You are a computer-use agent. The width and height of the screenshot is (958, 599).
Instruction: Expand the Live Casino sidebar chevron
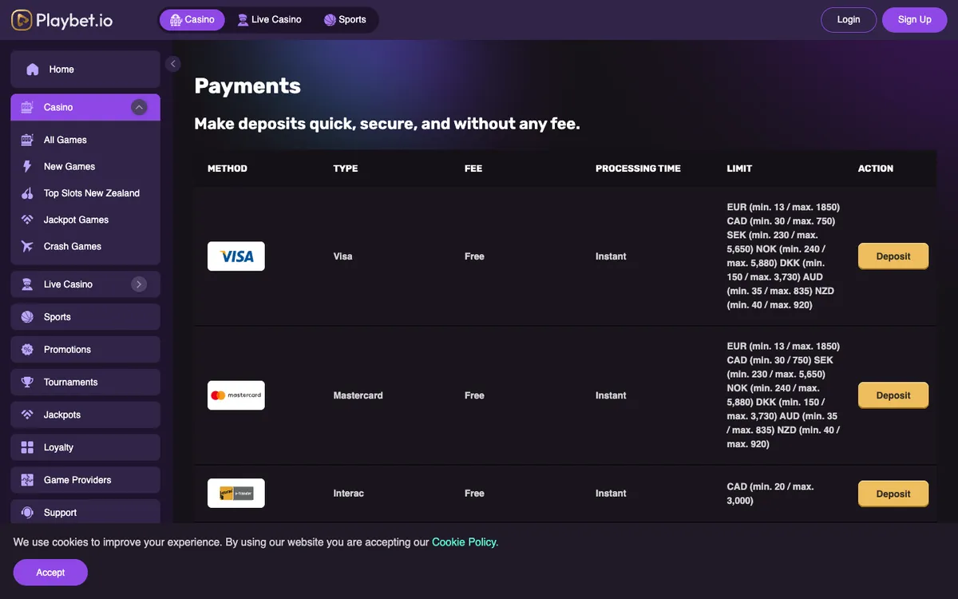(x=139, y=284)
